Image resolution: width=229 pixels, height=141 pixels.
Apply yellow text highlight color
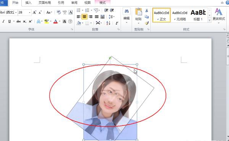pos(47,21)
